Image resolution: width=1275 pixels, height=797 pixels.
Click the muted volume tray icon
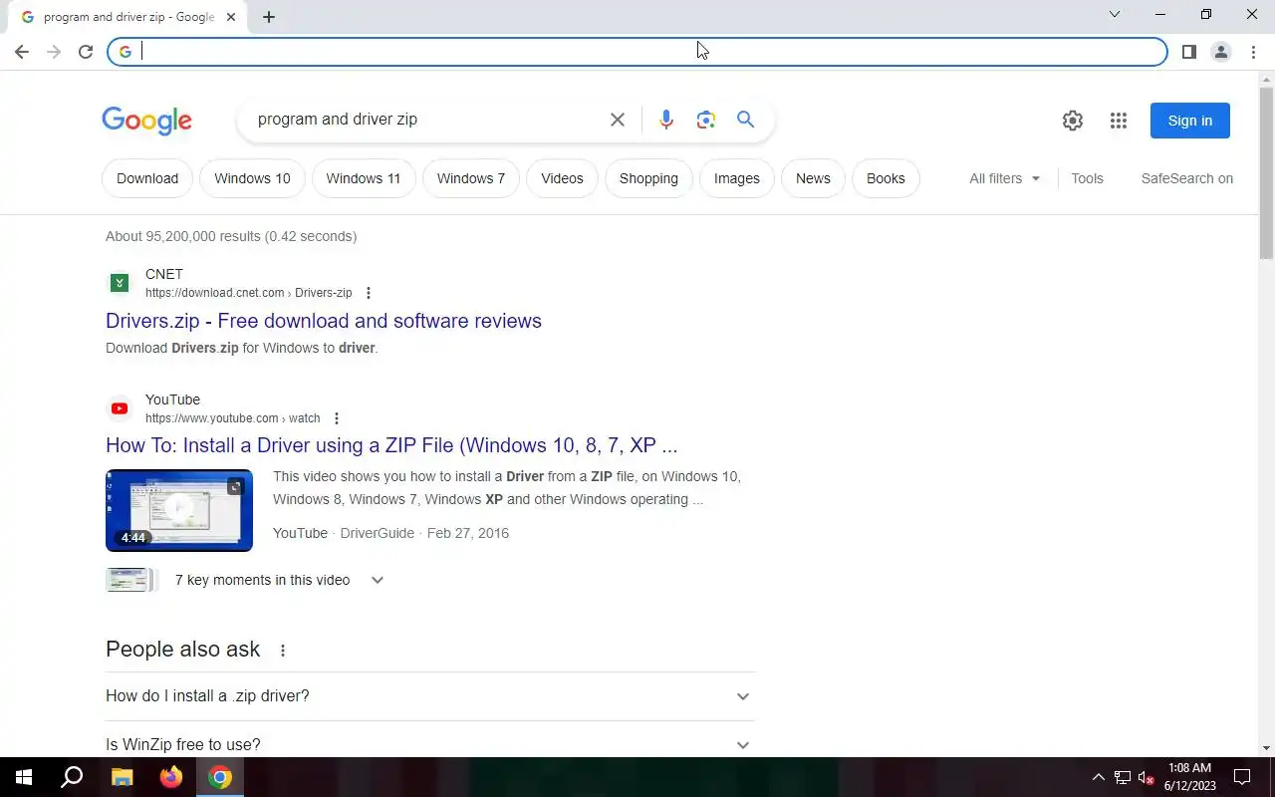(x=1147, y=777)
